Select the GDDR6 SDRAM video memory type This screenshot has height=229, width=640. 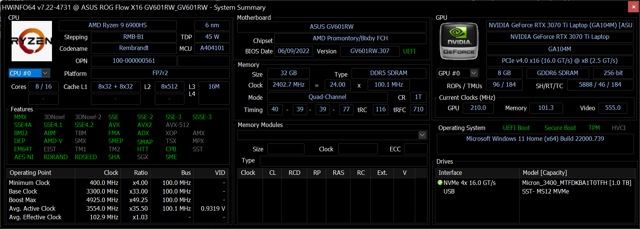click(x=558, y=73)
